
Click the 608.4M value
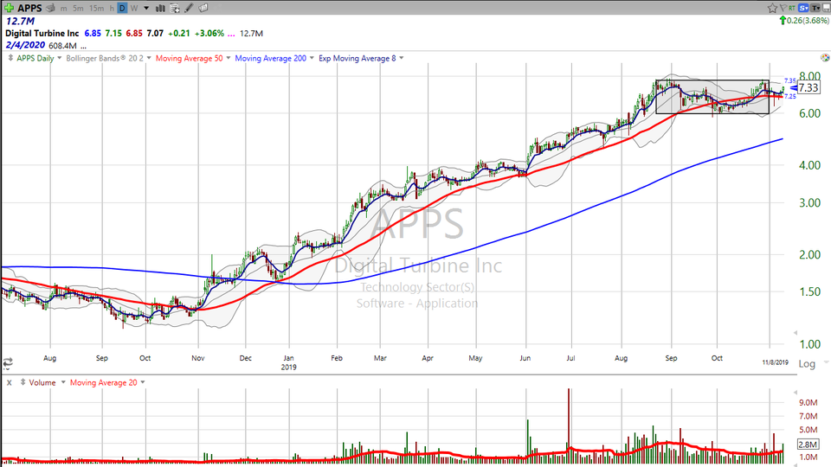coord(62,46)
